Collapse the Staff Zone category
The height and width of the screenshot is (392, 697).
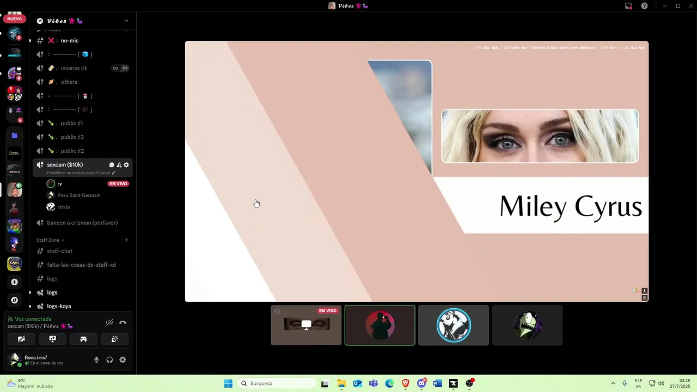pyautogui.click(x=50, y=240)
